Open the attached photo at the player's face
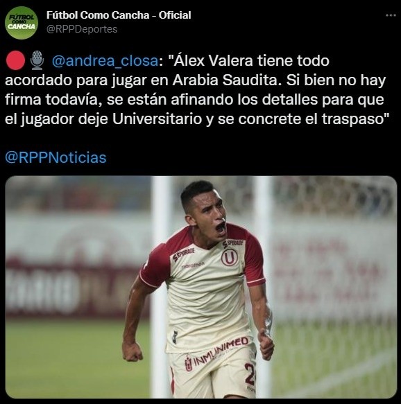The image size is (401, 404). pos(205,211)
